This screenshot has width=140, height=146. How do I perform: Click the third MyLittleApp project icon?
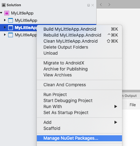pyautogui.click(x=11, y=35)
